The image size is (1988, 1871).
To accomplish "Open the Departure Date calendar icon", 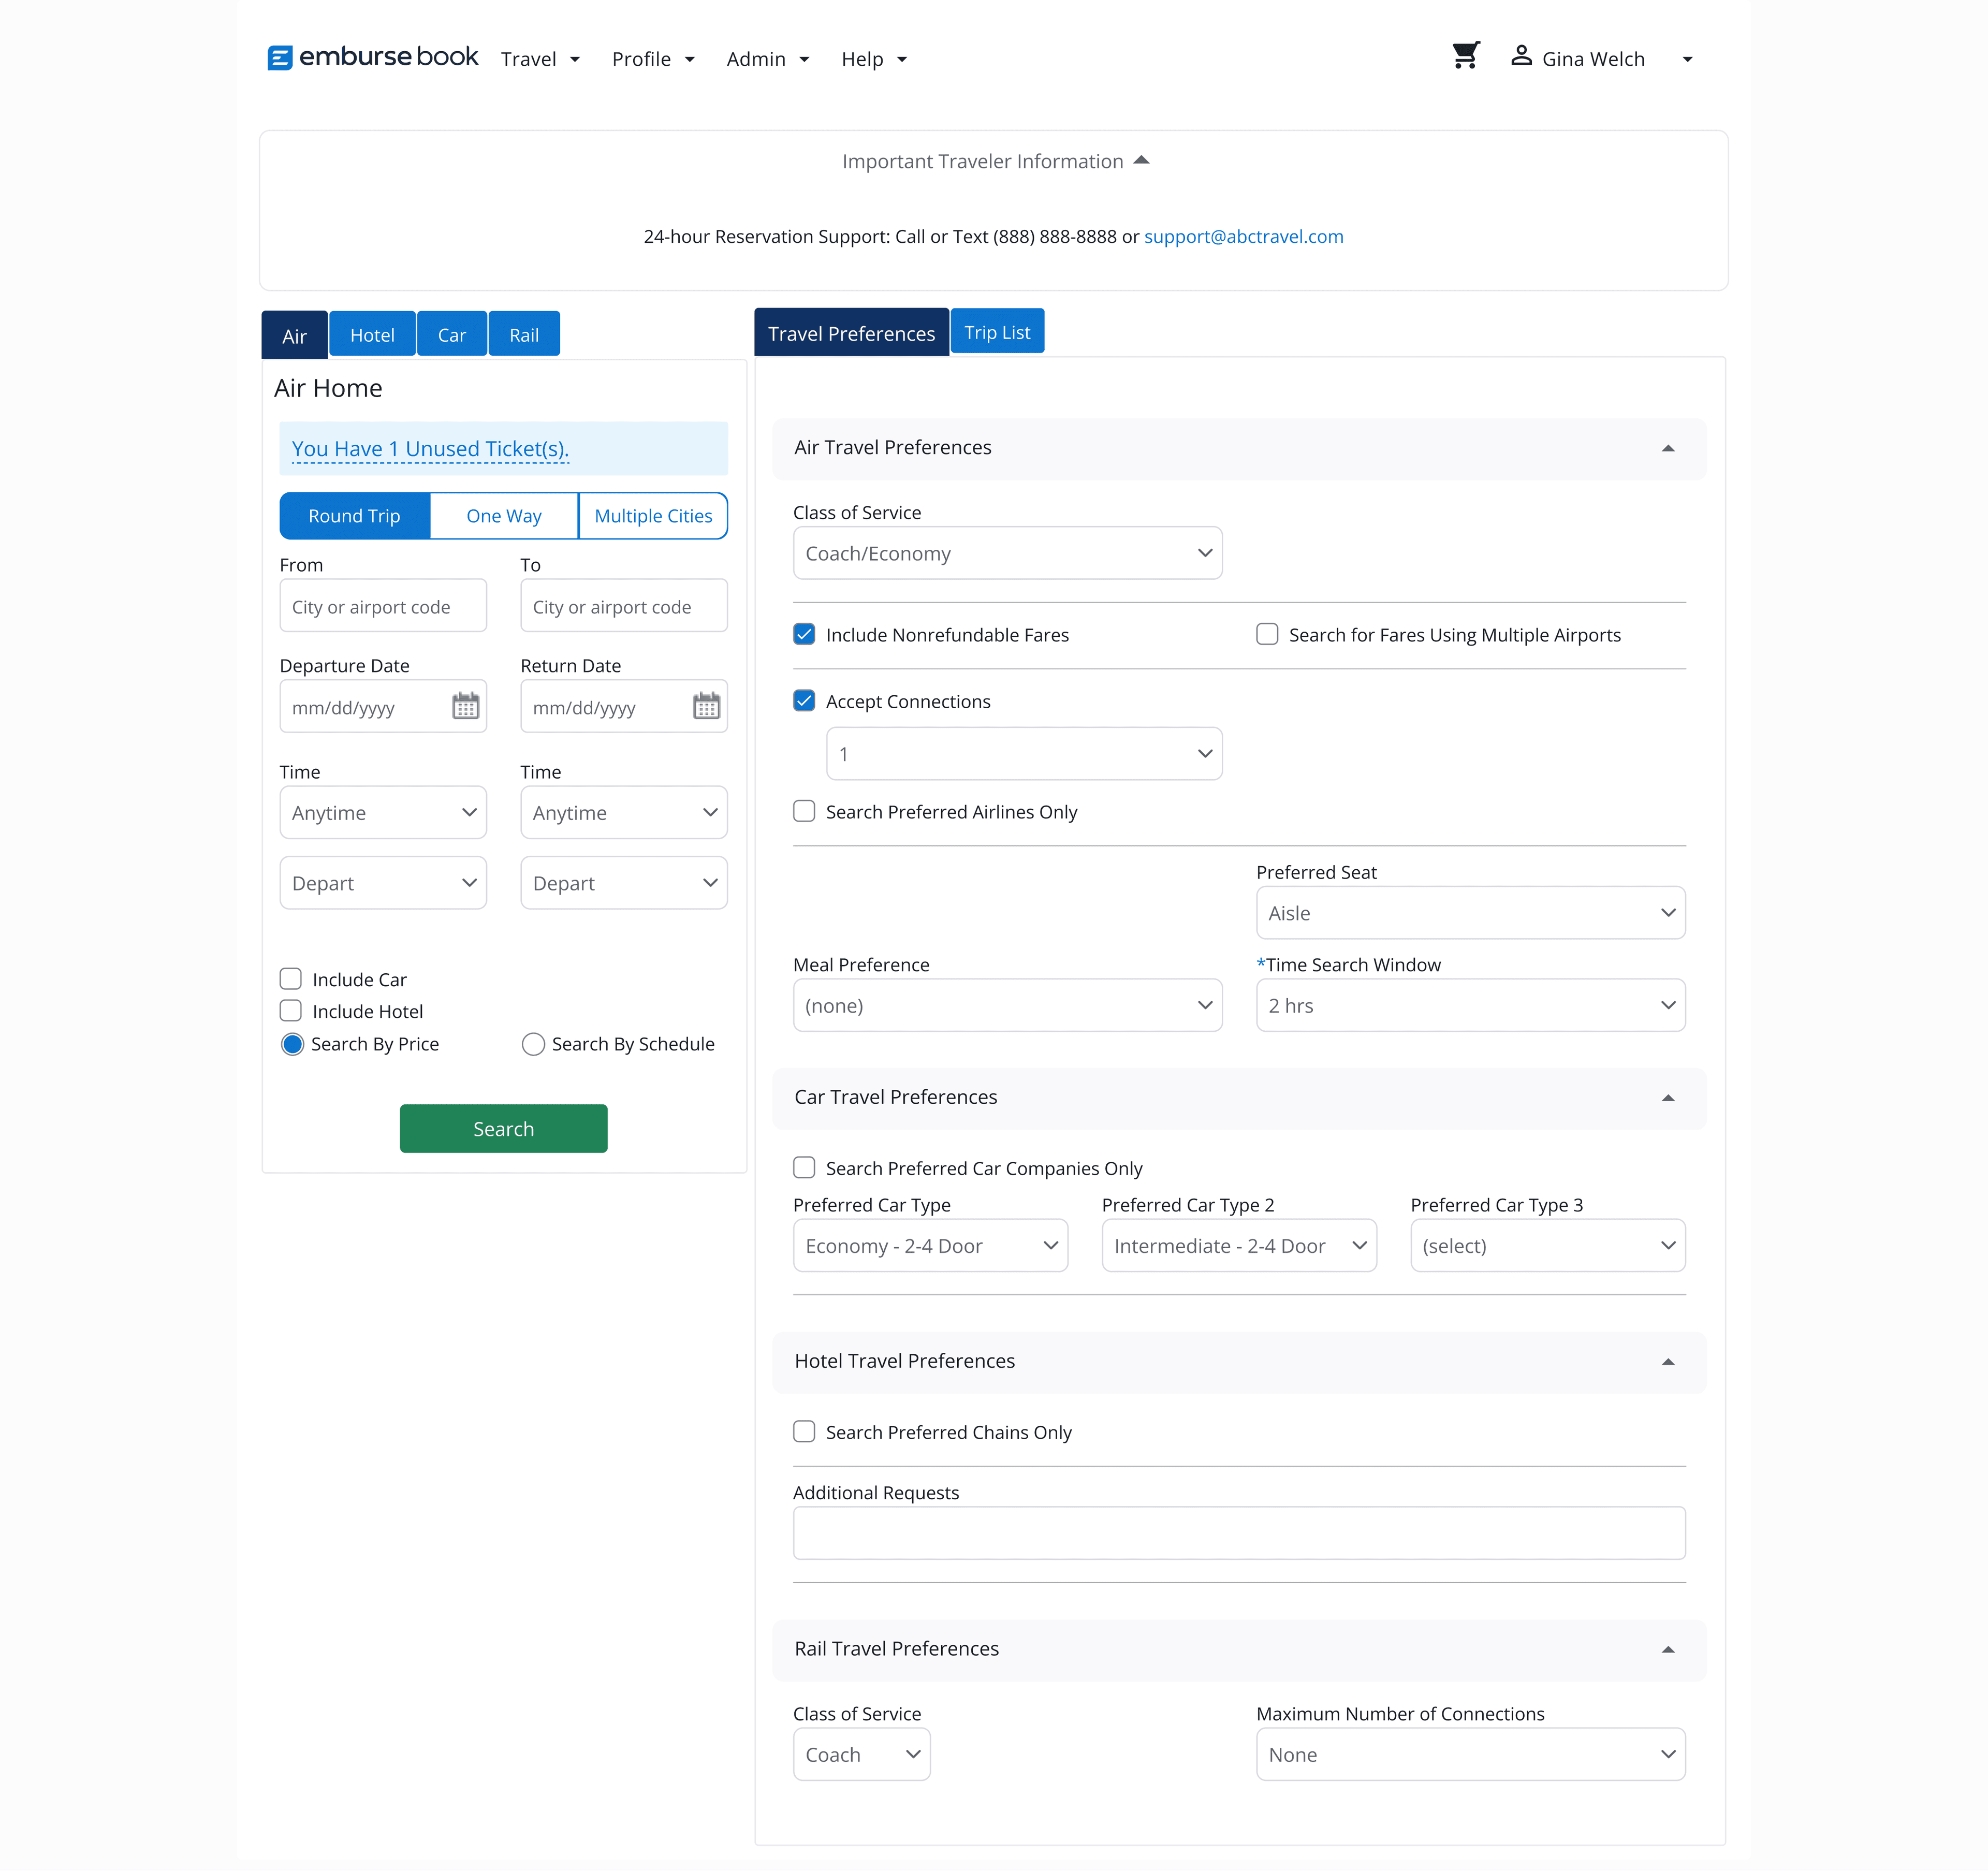I will click(x=465, y=707).
